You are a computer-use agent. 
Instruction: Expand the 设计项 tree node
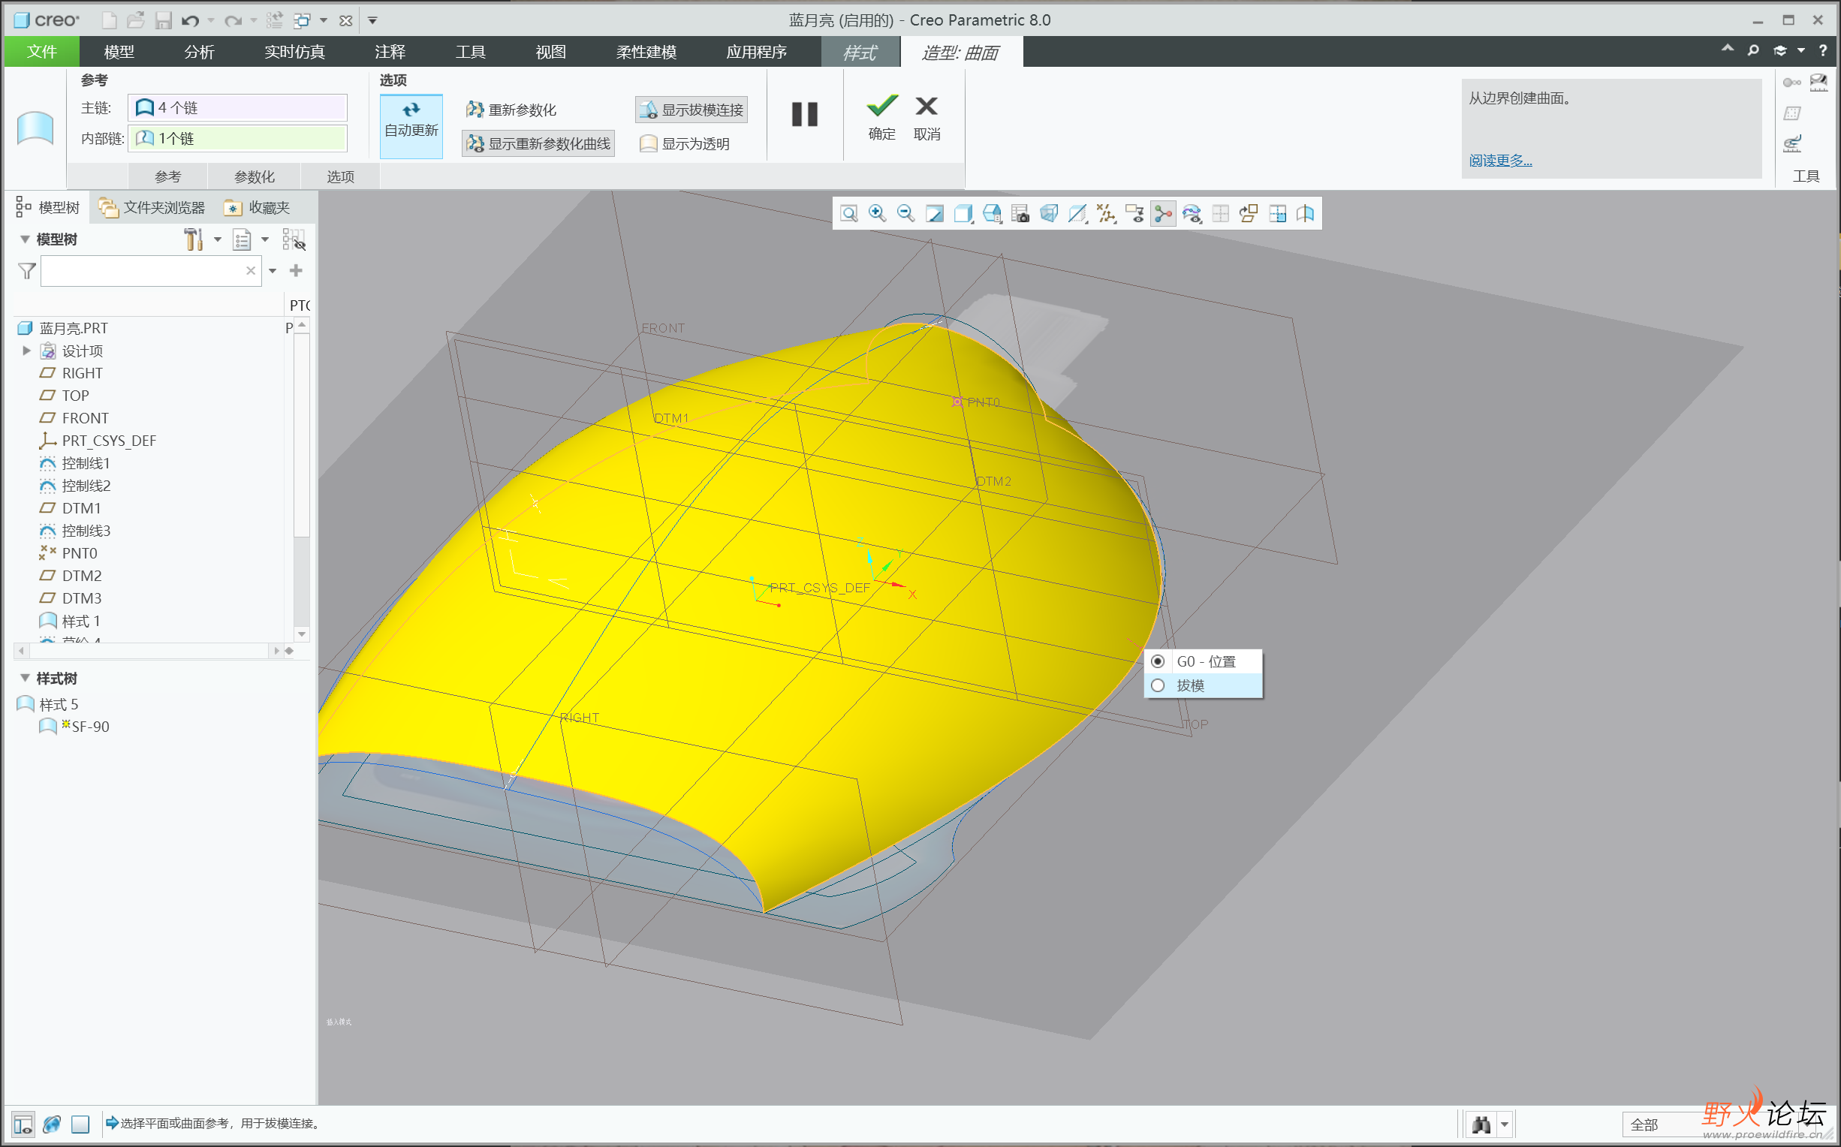tap(26, 351)
